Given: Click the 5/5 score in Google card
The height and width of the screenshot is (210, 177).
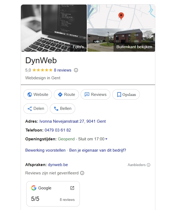Looking at the screenshot, I should coord(35,199).
